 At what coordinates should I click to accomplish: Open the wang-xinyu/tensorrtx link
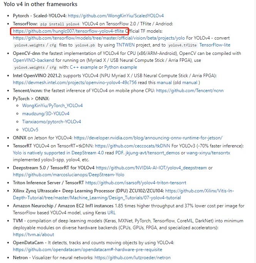pos(208,153)
